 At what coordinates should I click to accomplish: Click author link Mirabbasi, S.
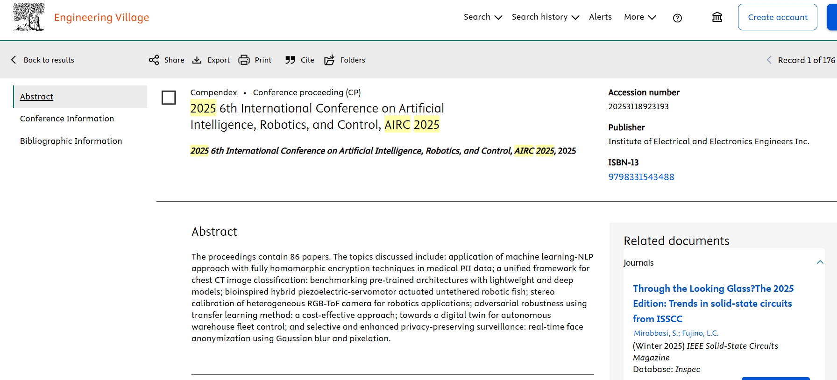pyautogui.click(x=657, y=333)
